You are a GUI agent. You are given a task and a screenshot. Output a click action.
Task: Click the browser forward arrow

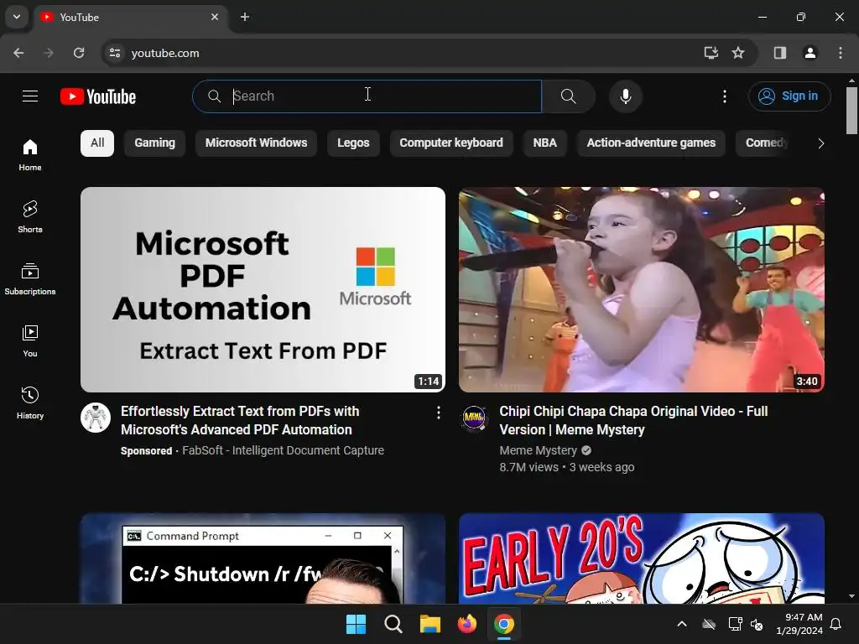click(x=49, y=53)
